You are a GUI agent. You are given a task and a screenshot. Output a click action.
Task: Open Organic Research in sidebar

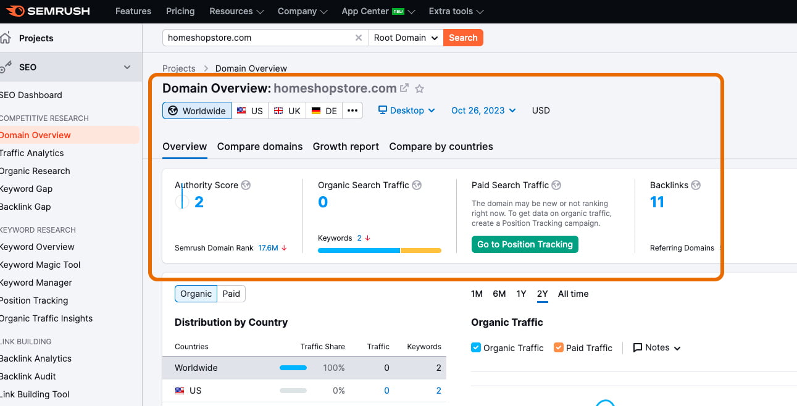35,171
